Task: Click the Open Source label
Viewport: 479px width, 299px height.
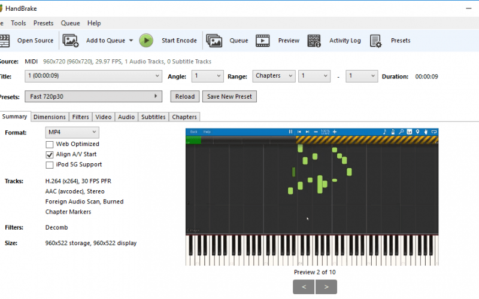Action: (35, 41)
